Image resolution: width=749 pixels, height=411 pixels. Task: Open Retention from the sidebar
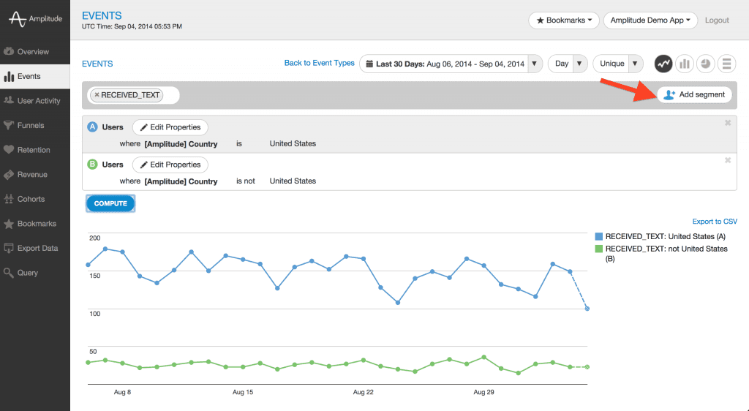(x=34, y=150)
